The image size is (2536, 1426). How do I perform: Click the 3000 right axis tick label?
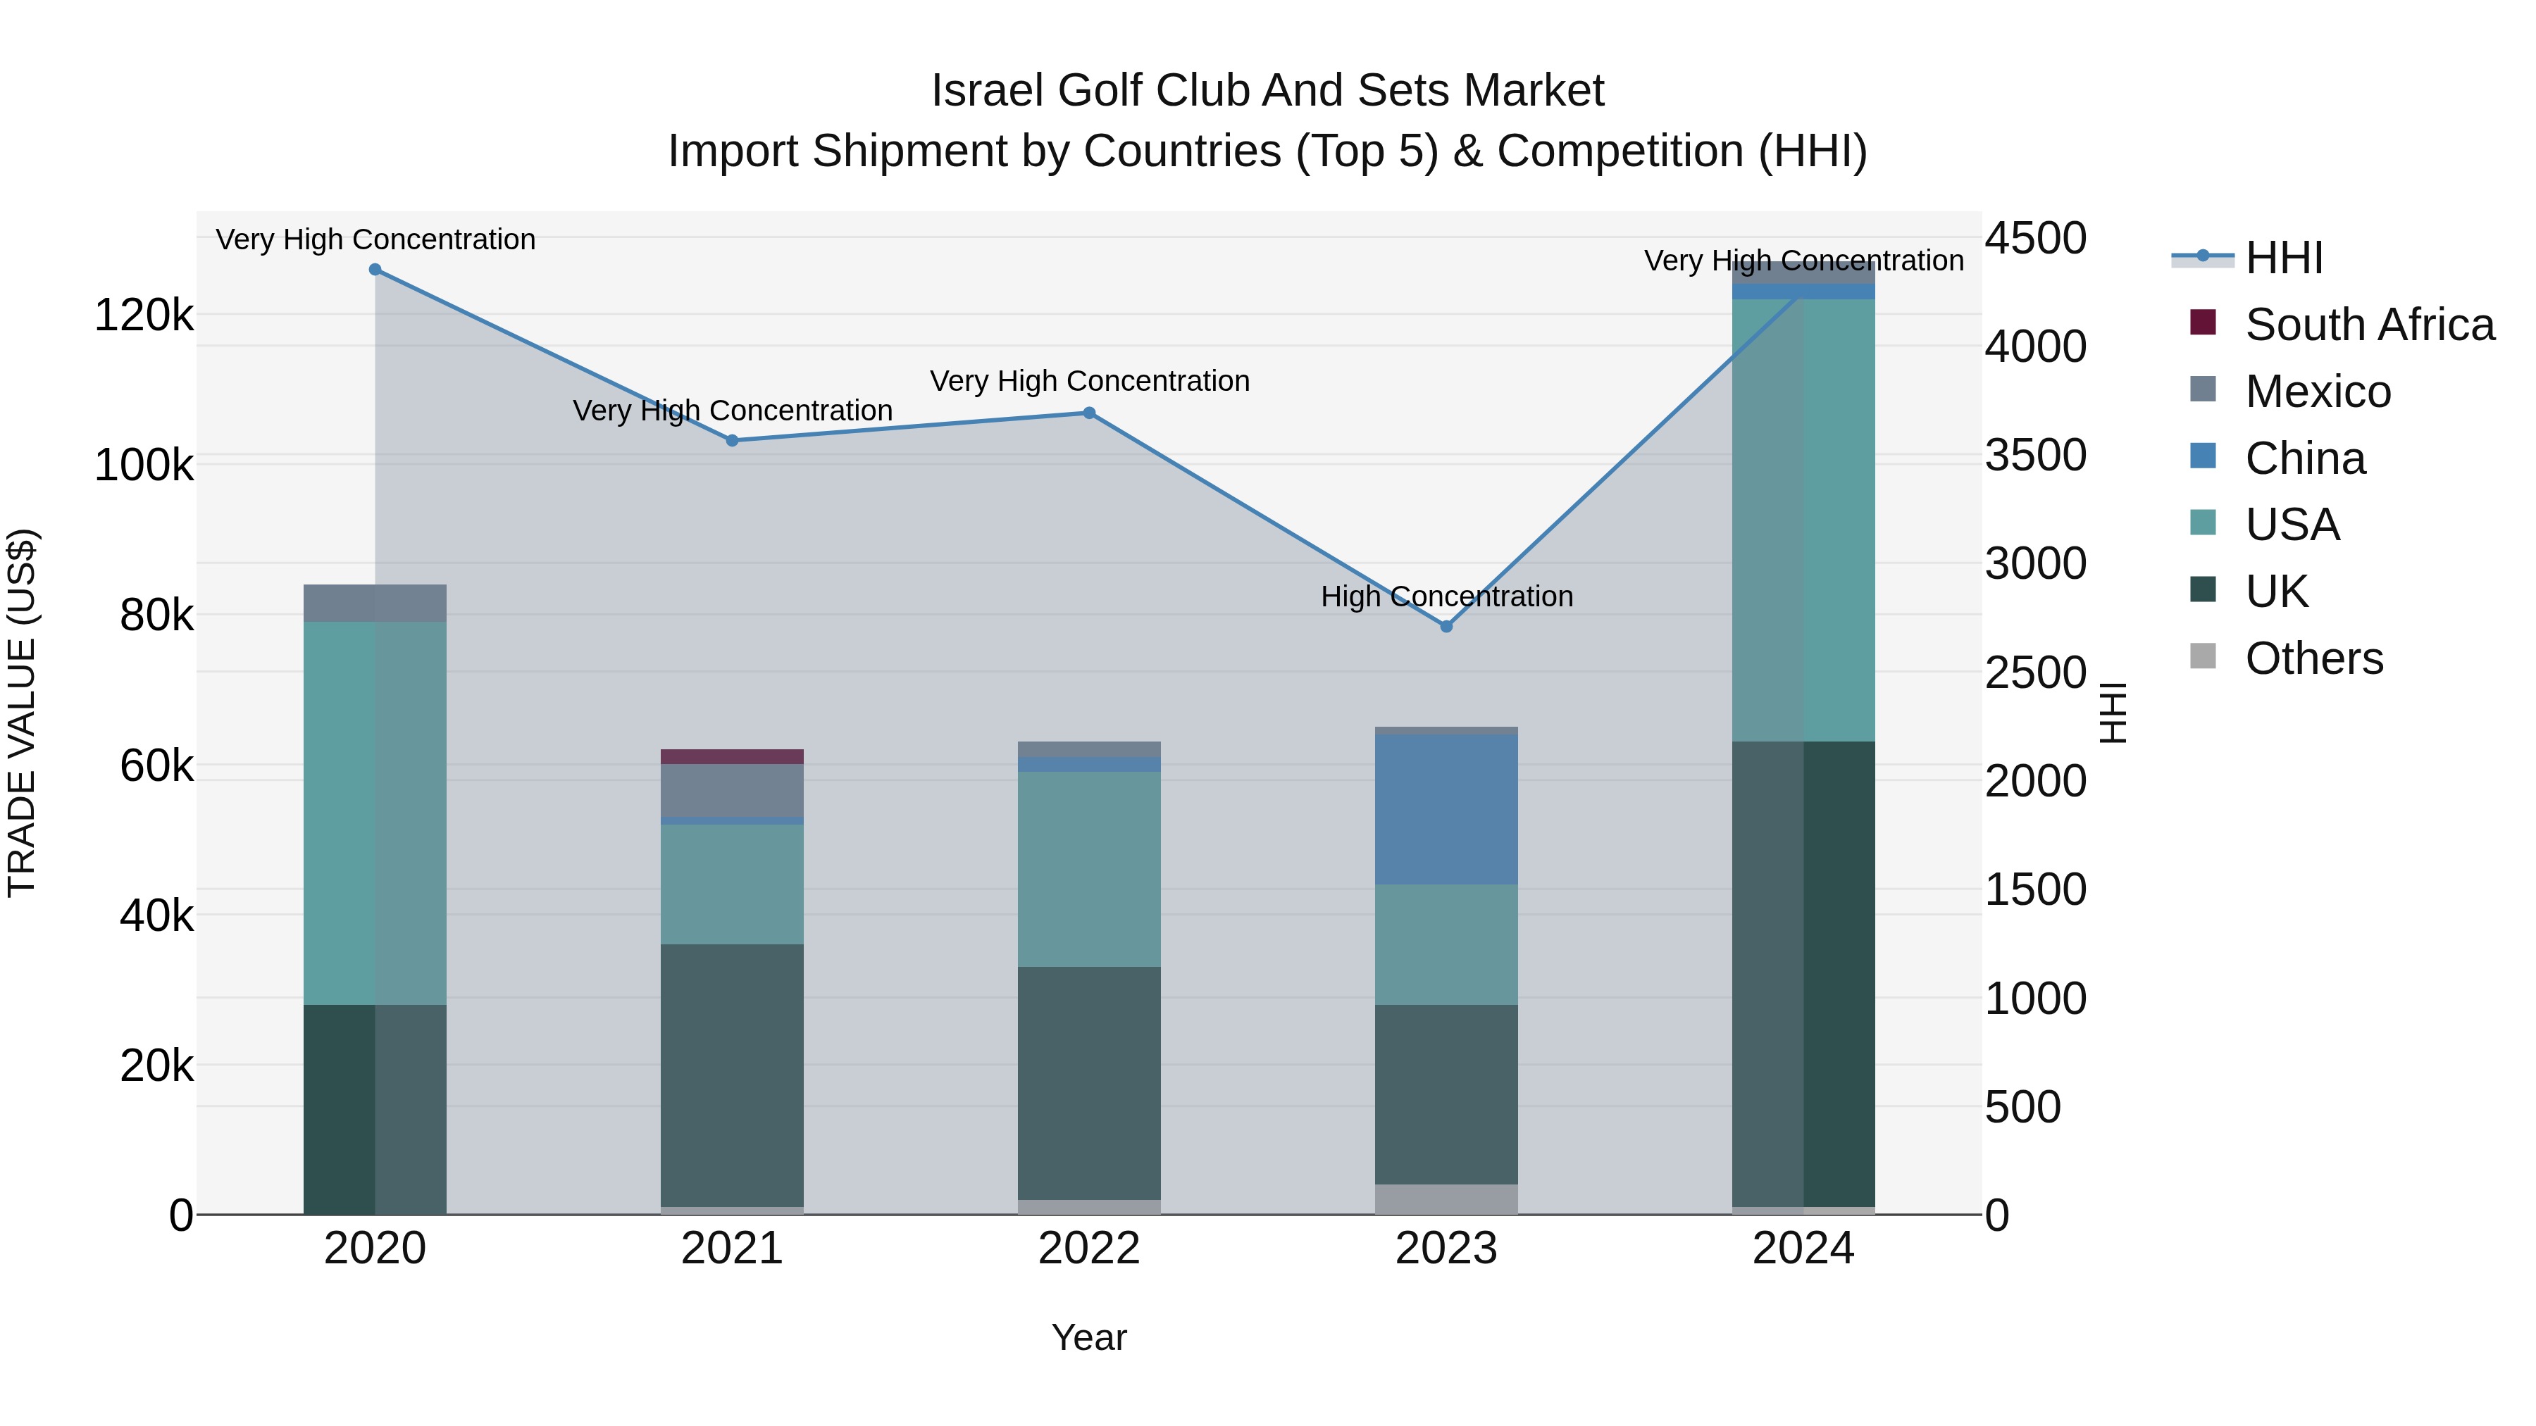click(x=2036, y=564)
